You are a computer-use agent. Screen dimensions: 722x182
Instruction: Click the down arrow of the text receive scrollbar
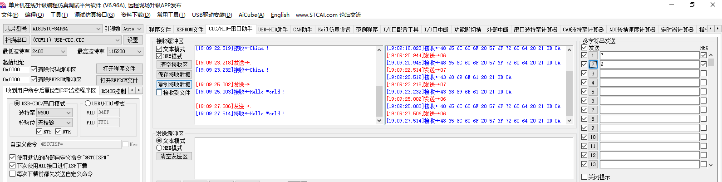(x=379, y=121)
